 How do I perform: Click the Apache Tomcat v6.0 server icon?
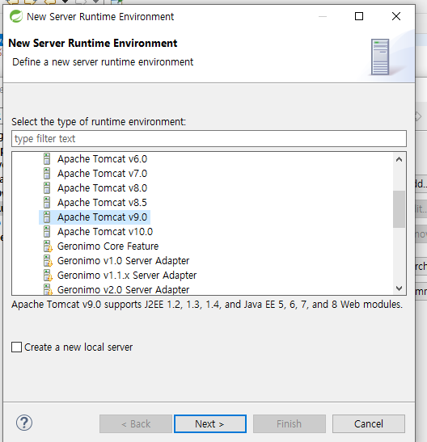coord(47,159)
